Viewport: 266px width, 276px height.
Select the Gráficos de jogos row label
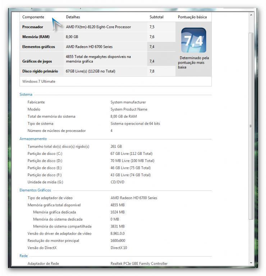(x=37, y=61)
